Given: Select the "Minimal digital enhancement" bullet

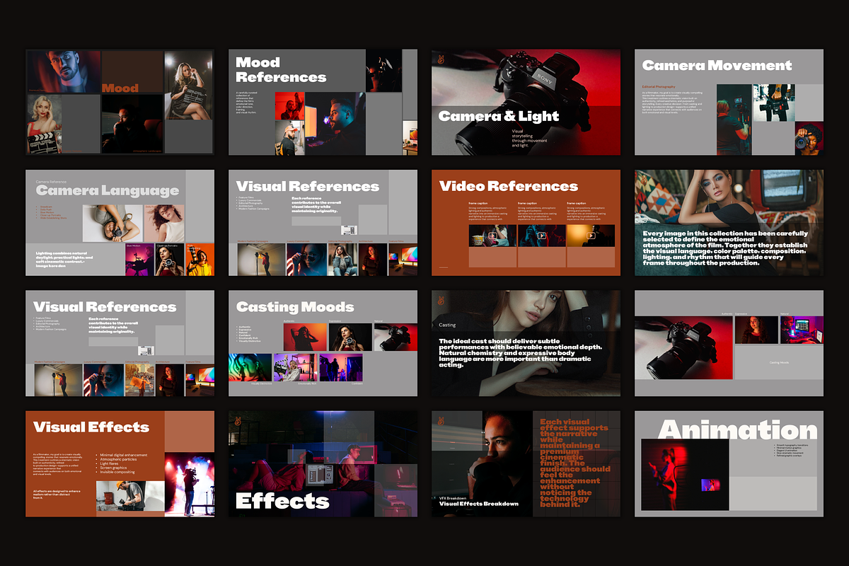Looking at the screenshot, I should coord(122,455).
